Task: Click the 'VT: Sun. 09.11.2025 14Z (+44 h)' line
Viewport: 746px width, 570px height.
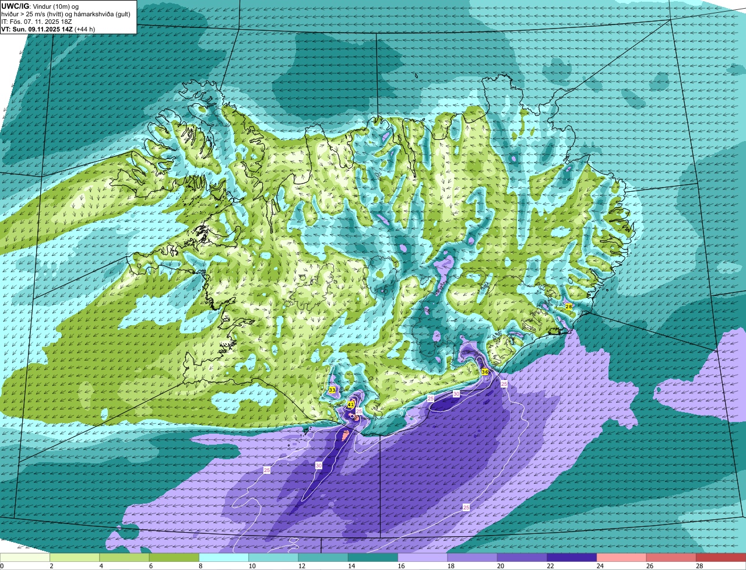Action: pos(48,29)
